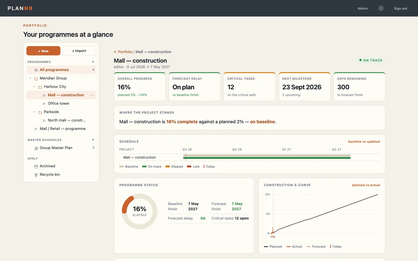The height and width of the screenshot is (261, 418).
Task: Open the Forecast Delay card
Action: (x=194, y=87)
